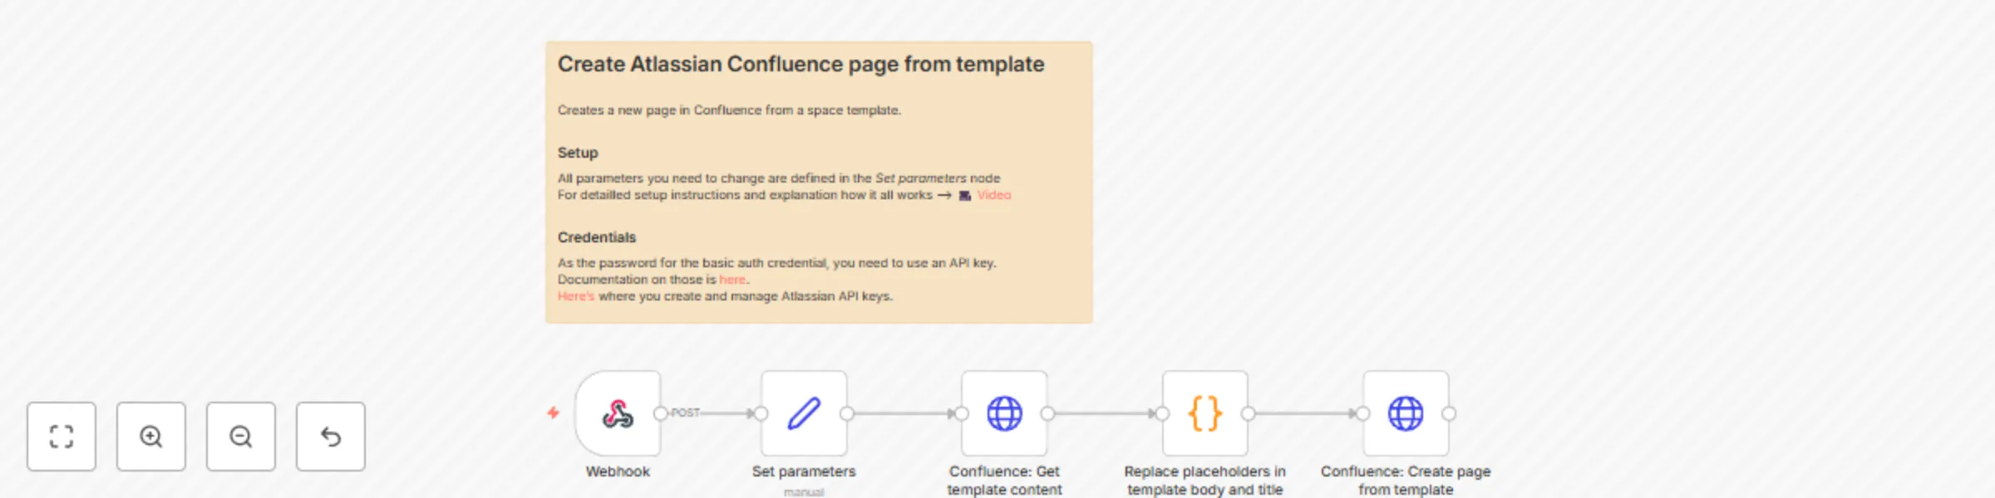Click the POST label on the connection
Viewport: 1995px width, 498px height.
tap(686, 413)
